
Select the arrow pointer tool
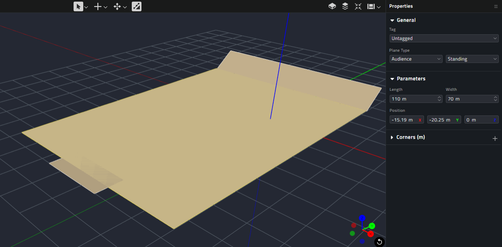pyautogui.click(x=78, y=6)
